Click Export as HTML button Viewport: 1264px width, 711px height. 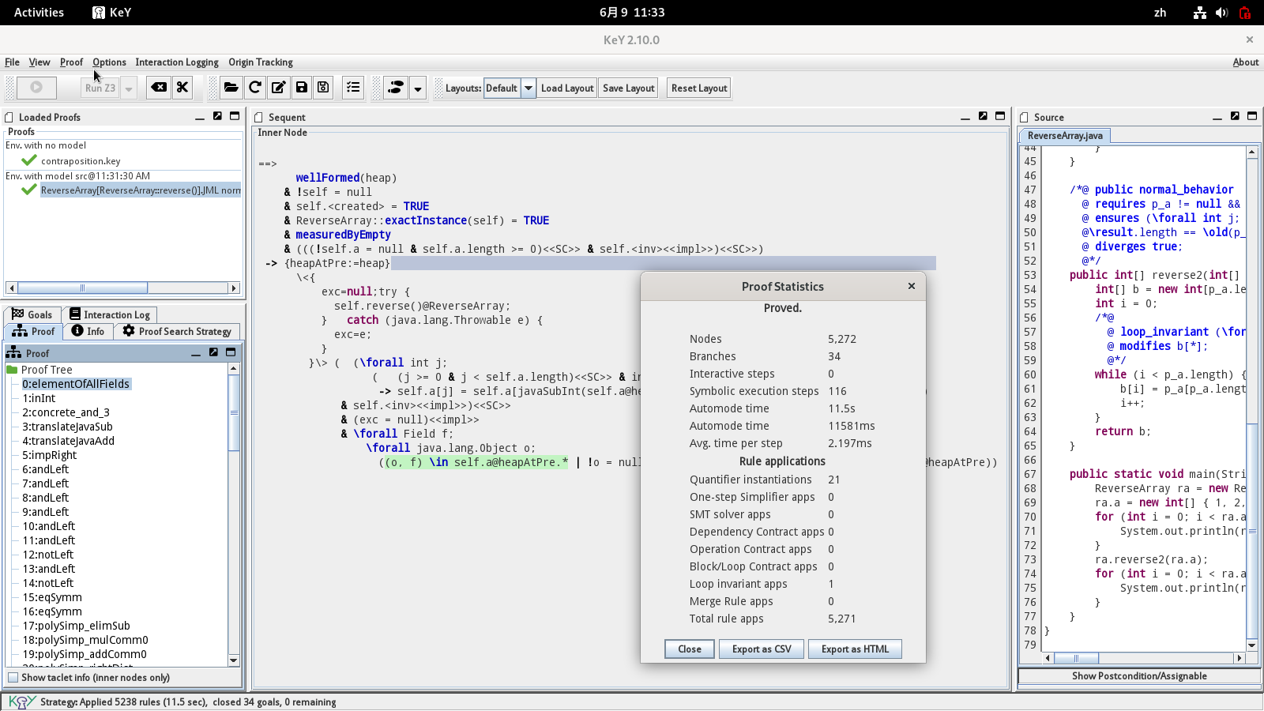[x=855, y=649]
